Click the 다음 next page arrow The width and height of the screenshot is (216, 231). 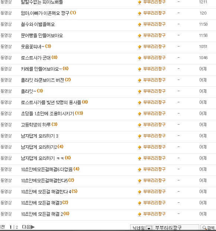[x=28, y=227]
